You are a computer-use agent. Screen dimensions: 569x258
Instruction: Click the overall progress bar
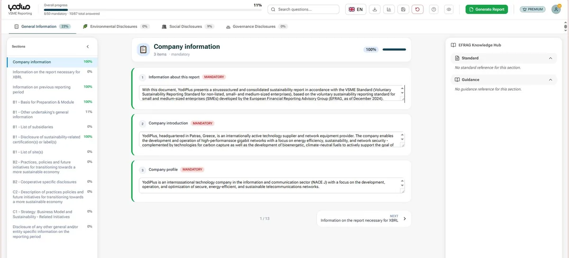coord(153,9)
